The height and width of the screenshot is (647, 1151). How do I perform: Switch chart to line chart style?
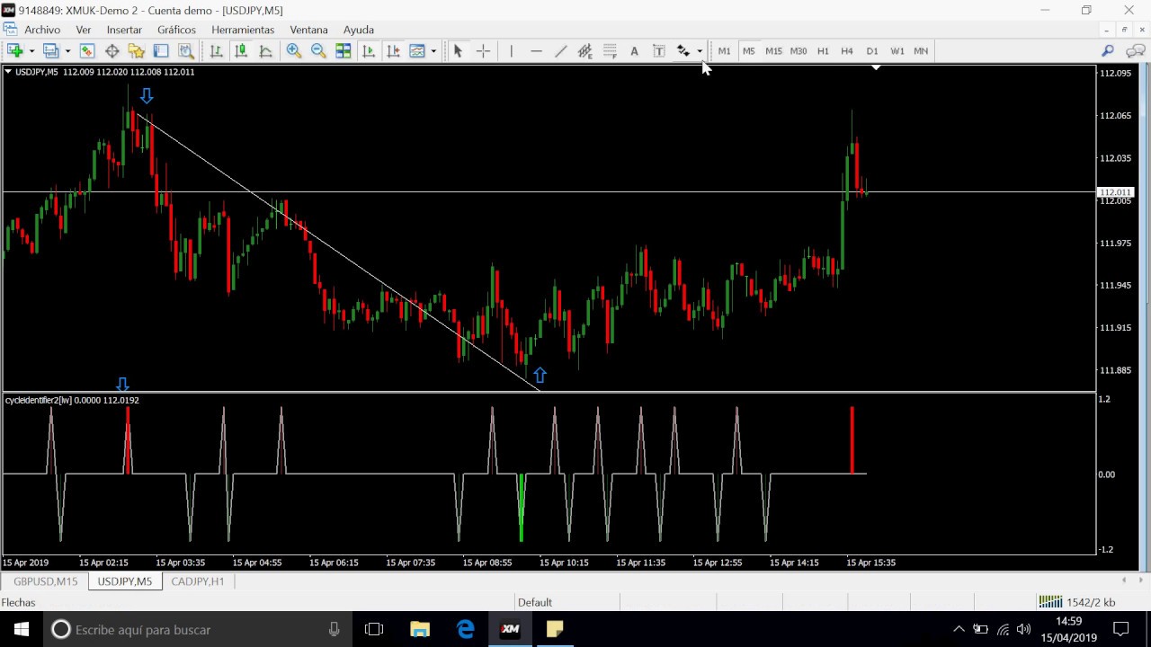pos(265,51)
